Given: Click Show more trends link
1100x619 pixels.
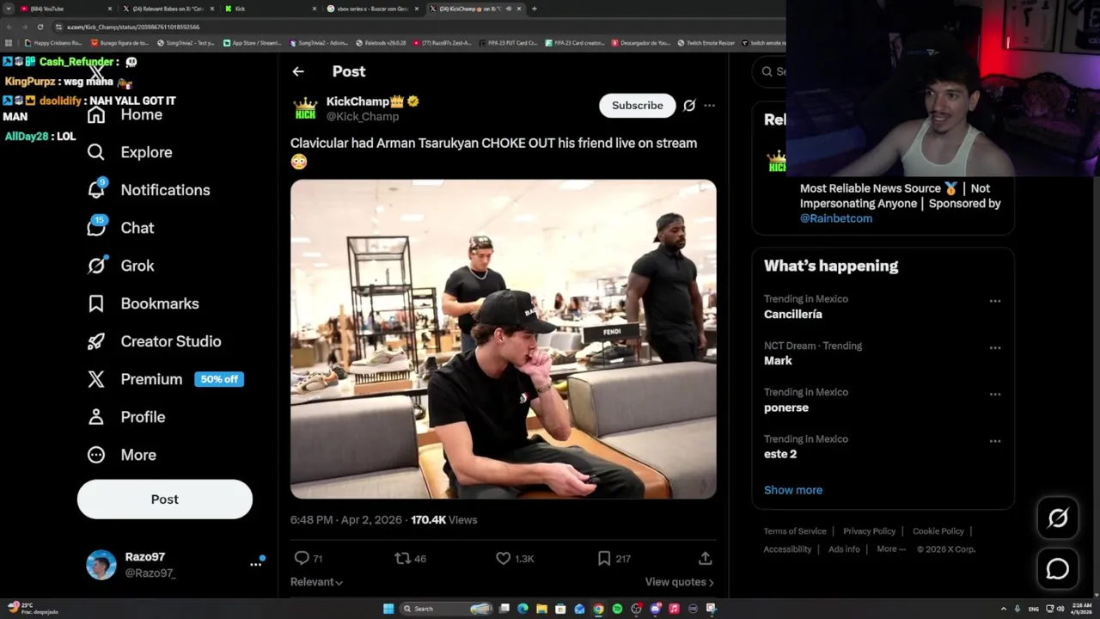Looking at the screenshot, I should tap(793, 490).
